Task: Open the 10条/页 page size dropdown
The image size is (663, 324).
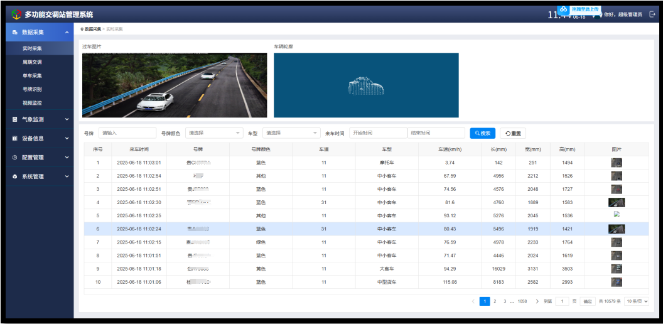Action: coord(637,301)
